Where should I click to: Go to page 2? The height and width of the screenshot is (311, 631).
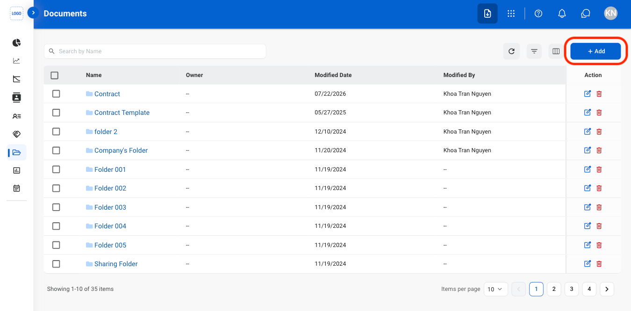[x=554, y=289]
